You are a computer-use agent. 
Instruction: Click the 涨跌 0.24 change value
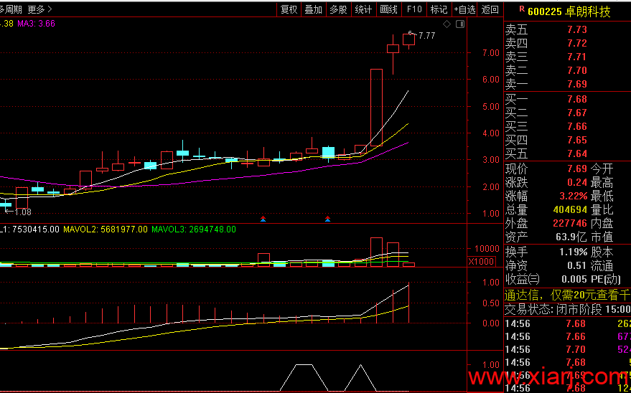(577, 182)
